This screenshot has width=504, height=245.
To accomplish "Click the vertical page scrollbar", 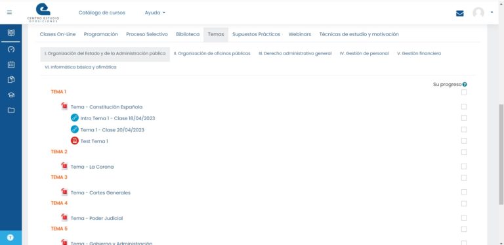I will 501,154.
